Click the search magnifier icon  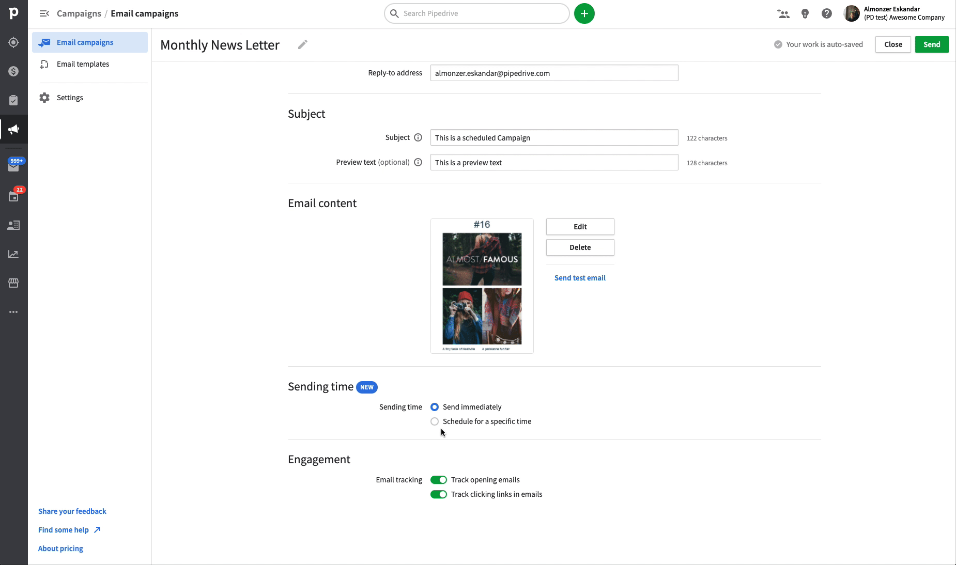394,13
